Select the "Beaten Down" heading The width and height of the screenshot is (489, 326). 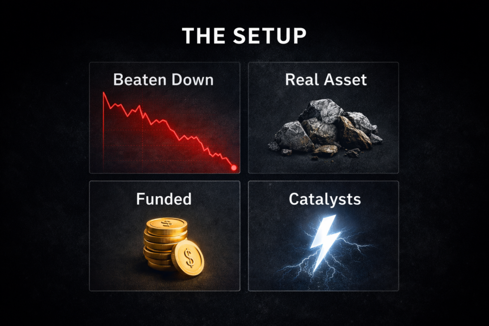pos(163,80)
